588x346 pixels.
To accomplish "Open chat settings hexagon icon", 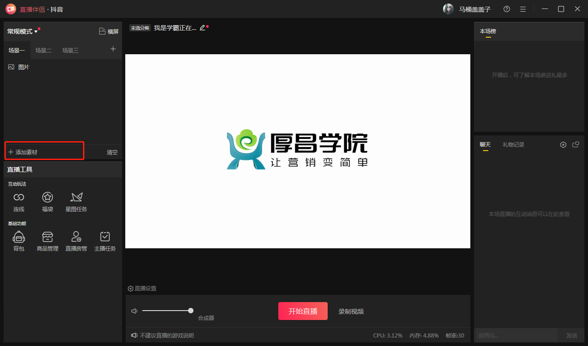I will tap(563, 145).
